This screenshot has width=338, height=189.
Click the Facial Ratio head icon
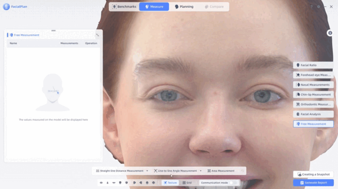click(298, 65)
